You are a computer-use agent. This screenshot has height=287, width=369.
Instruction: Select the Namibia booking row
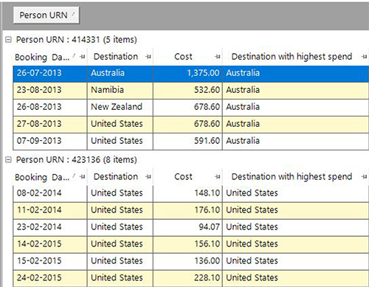(x=191, y=90)
